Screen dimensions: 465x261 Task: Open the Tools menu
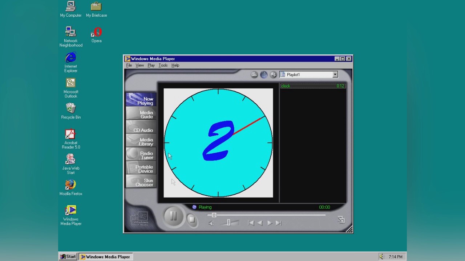(163, 65)
